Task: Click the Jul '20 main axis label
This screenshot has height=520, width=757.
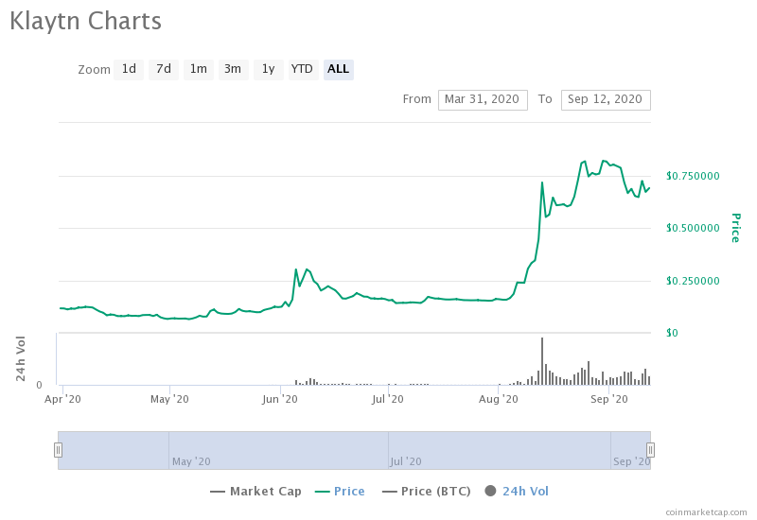Action: (388, 399)
